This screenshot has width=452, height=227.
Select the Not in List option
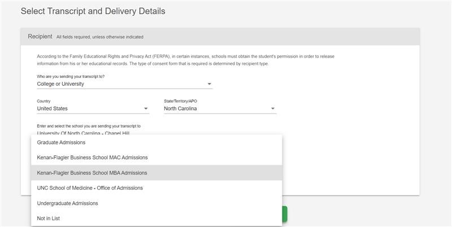[x=48, y=219]
